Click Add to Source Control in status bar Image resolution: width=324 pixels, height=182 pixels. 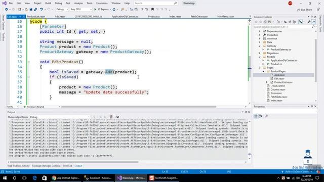pos(297,172)
